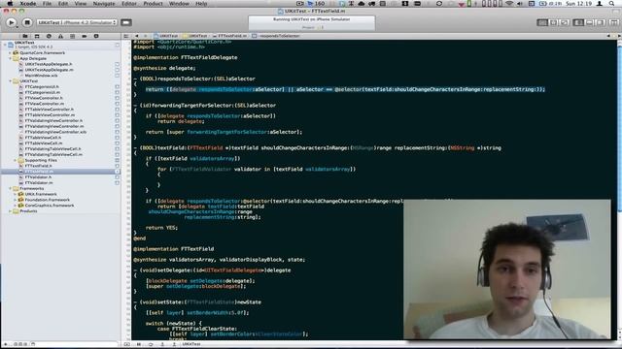Open the Navigate menu
622x349 pixels.
pyautogui.click(x=104, y=4)
